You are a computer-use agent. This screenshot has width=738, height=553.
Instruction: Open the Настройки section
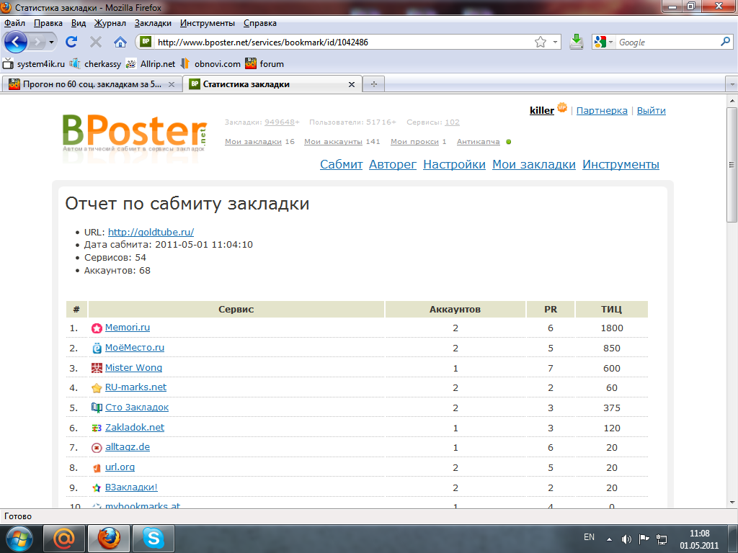click(454, 165)
